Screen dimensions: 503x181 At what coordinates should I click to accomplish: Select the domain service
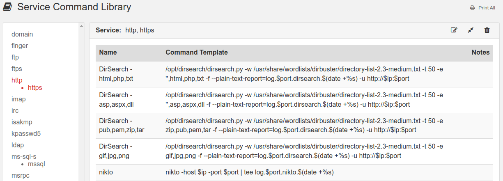(22, 34)
